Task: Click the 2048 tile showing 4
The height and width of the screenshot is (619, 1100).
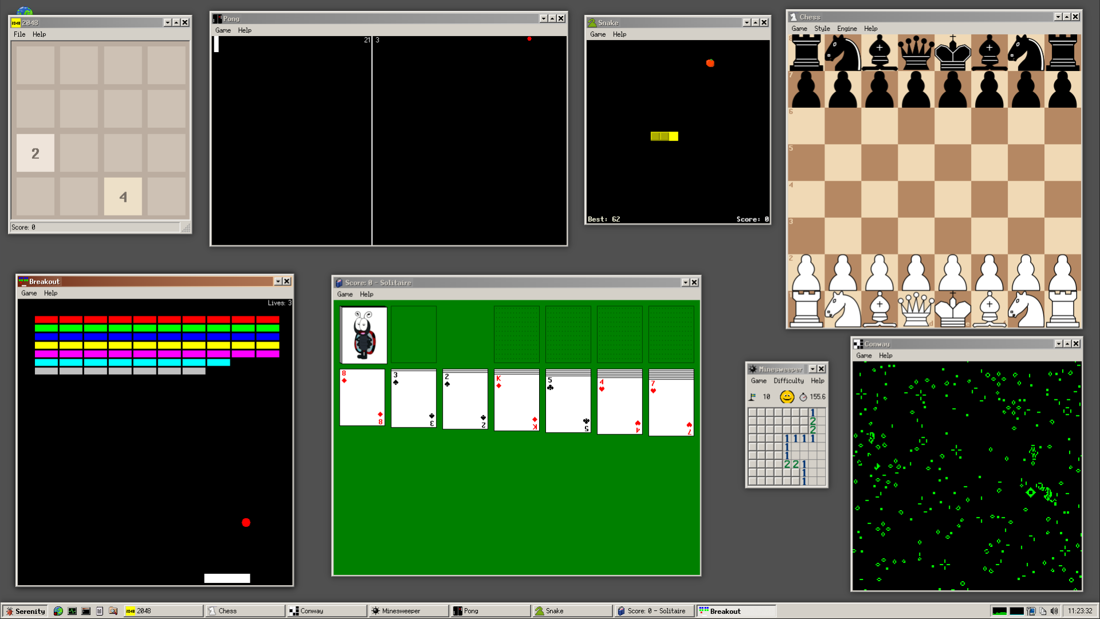Action: [x=123, y=197]
